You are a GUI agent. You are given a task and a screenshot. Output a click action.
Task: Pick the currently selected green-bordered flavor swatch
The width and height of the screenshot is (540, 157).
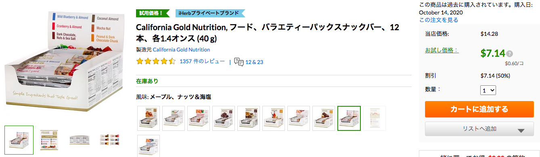coord(349,118)
